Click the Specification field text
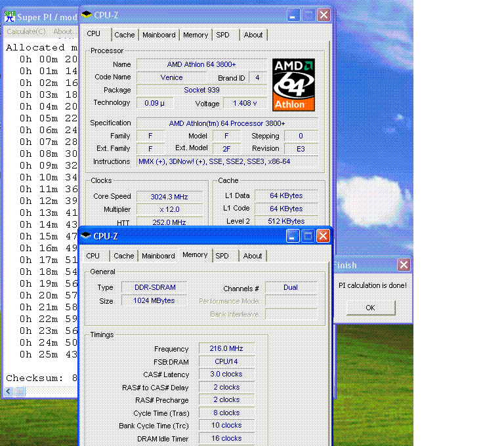This screenshot has width=502, height=446. pyautogui.click(x=227, y=123)
